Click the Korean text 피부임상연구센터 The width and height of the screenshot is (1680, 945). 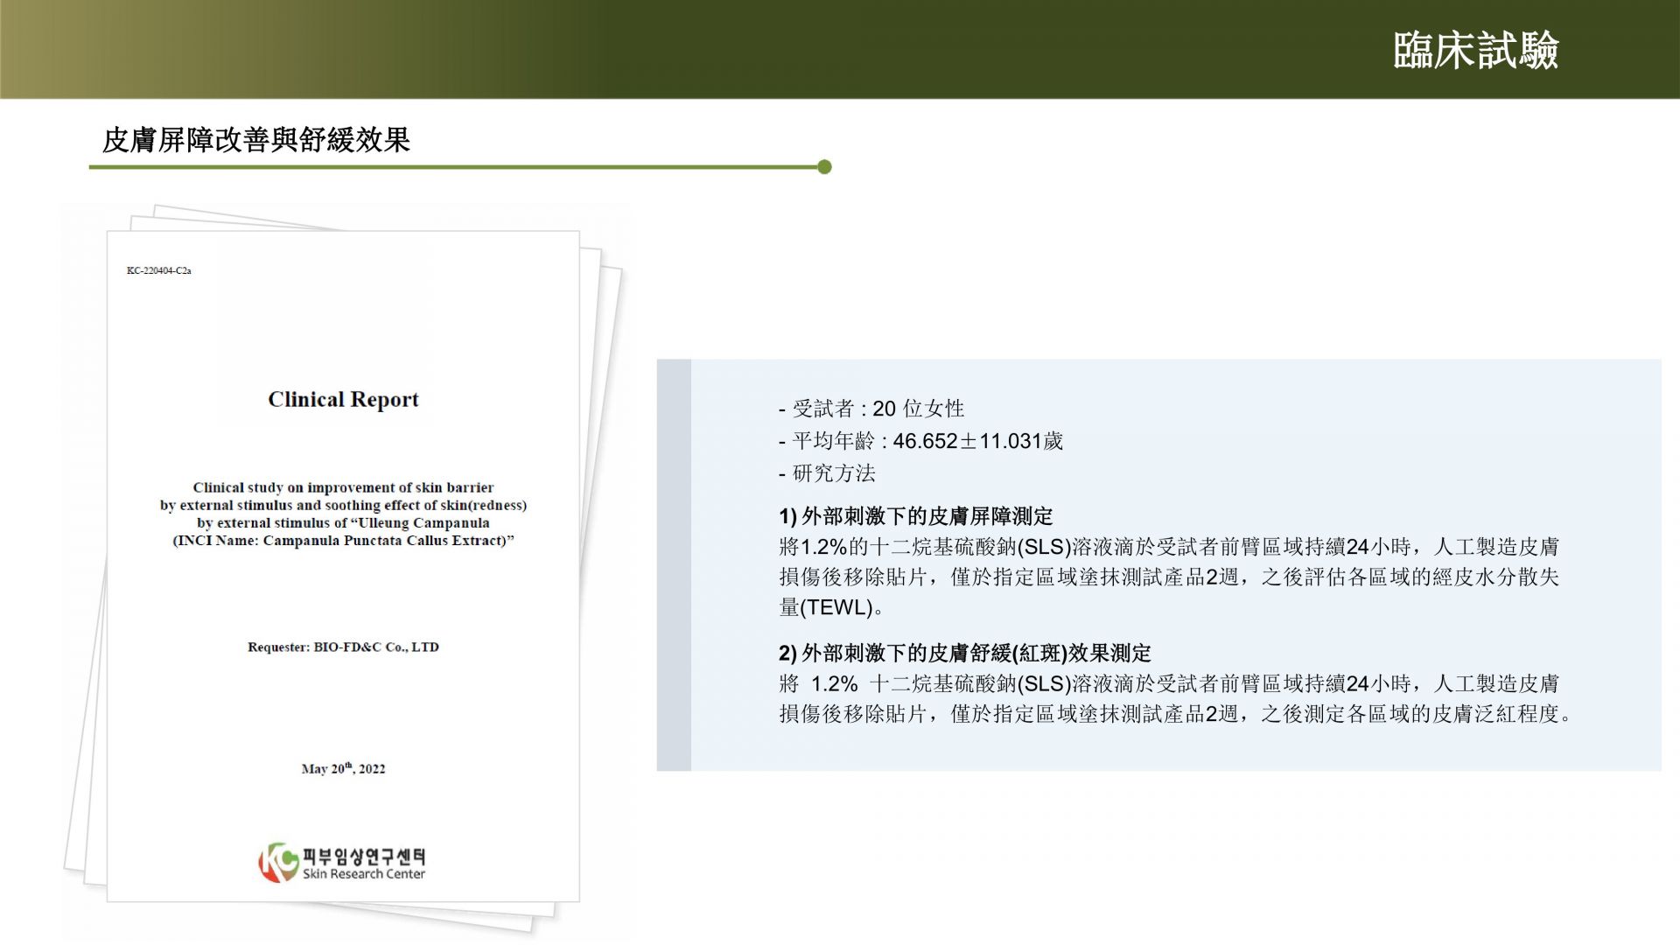[x=364, y=855]
